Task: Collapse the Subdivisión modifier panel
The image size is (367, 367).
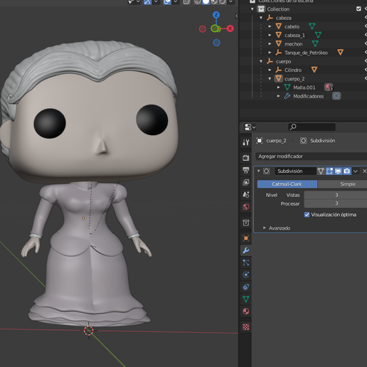Action: [x=259, y=171]
